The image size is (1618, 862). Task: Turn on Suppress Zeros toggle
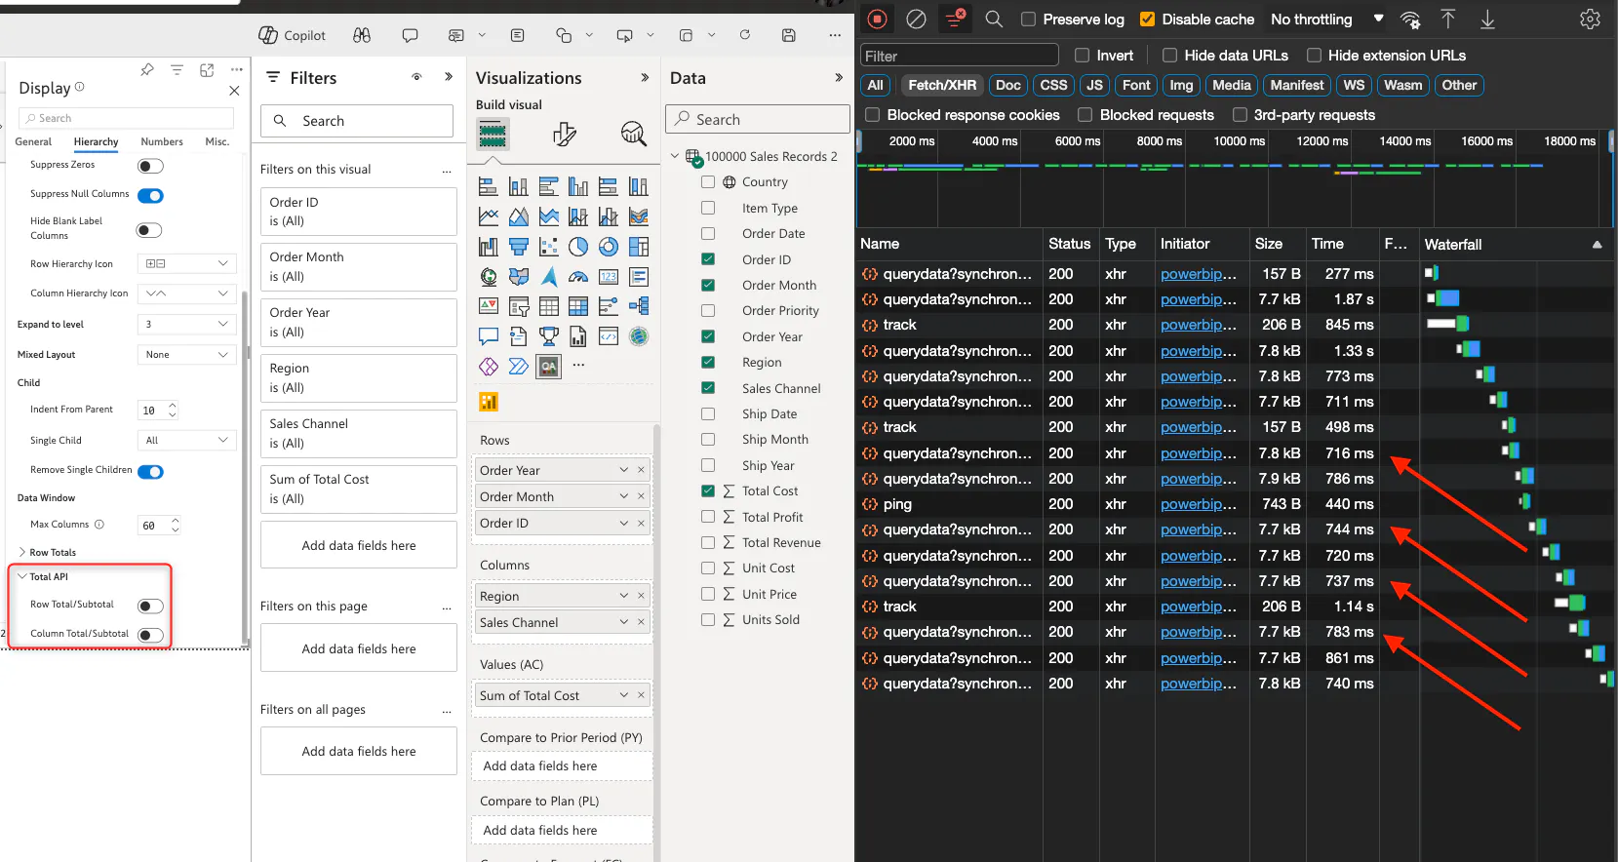(x=150, y=166)
